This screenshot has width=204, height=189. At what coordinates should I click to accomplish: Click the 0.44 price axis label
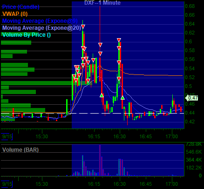coord(190,113)
